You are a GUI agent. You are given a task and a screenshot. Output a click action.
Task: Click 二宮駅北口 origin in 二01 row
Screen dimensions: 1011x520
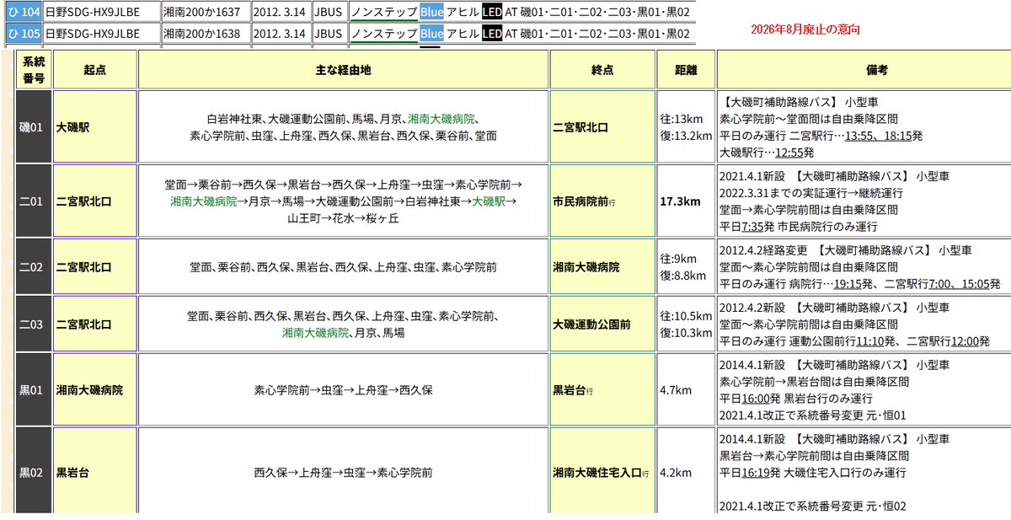(83, 202)
